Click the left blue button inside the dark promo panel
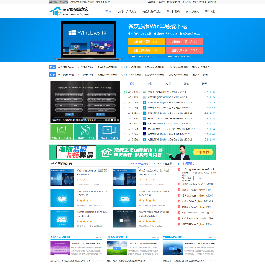The height and width of the screenshot is (265, 265). coord(69,114)
